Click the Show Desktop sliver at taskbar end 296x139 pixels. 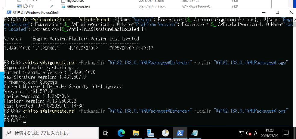(x=295, y=133)
